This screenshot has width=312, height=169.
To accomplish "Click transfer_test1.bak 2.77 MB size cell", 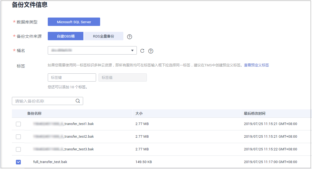I will tap(142, 124).
